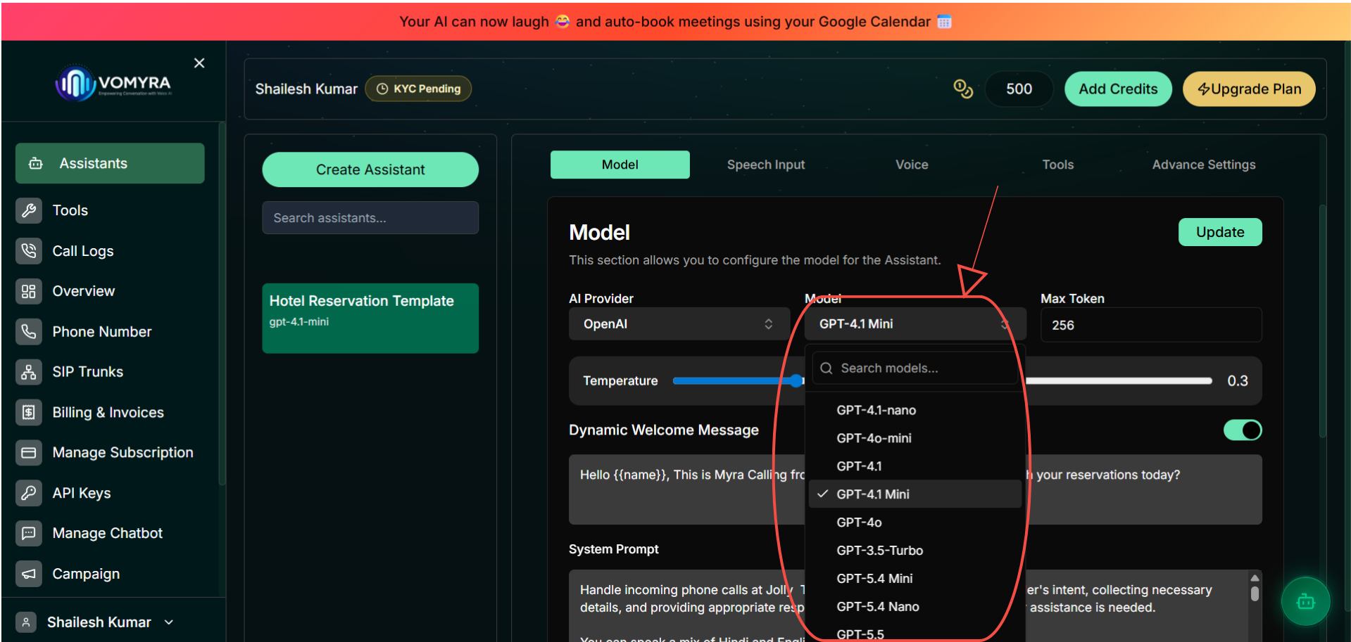Select GPT-5.4 Nano from the model list
Viewport: 1351px width, 642px height.
coord(915,607)
